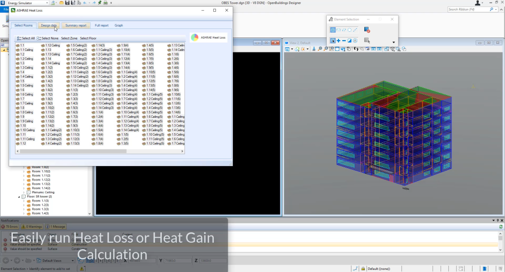Click View Previous icon in View 2 toolbar

(373, 49)
